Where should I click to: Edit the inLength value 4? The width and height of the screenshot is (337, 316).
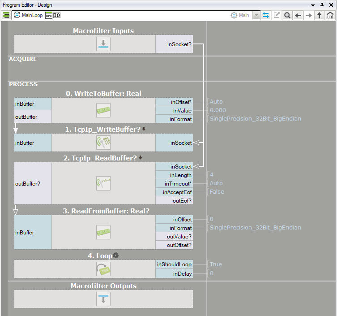(212, 174)
